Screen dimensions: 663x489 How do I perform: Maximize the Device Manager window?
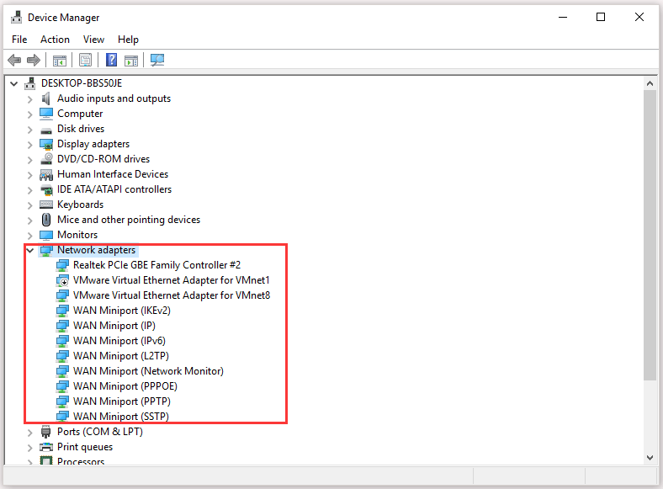[x=601, y=18]
